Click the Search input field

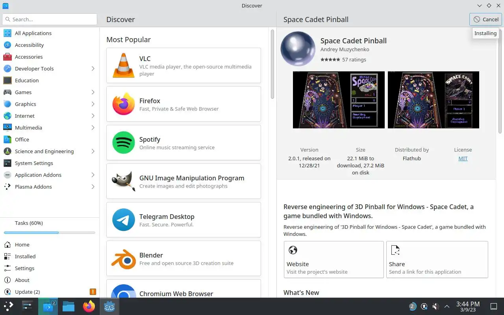(50, 19)
